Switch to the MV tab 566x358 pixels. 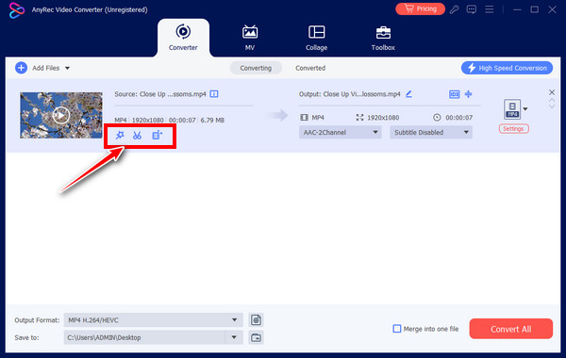(x=250, y=38)
